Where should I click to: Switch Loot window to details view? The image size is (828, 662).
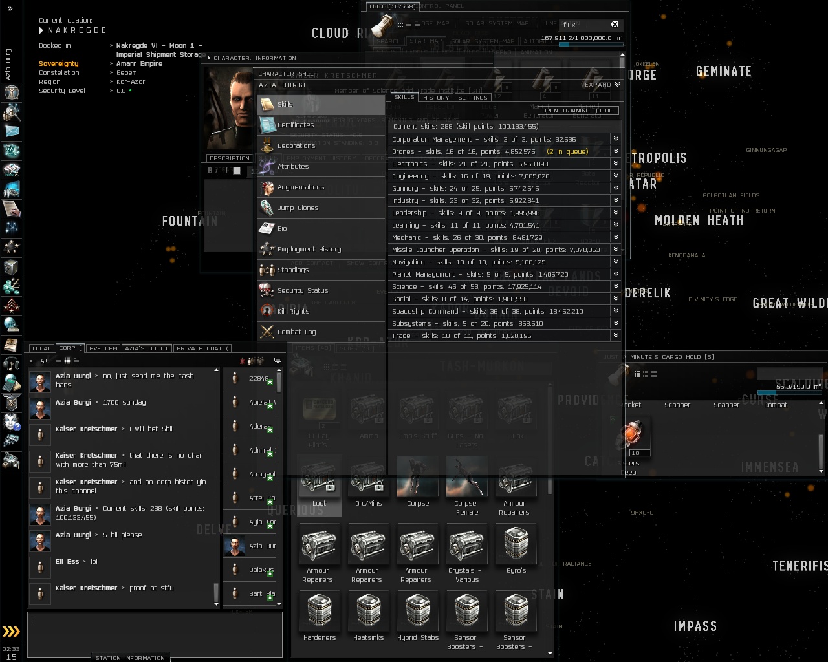[409, 25]
